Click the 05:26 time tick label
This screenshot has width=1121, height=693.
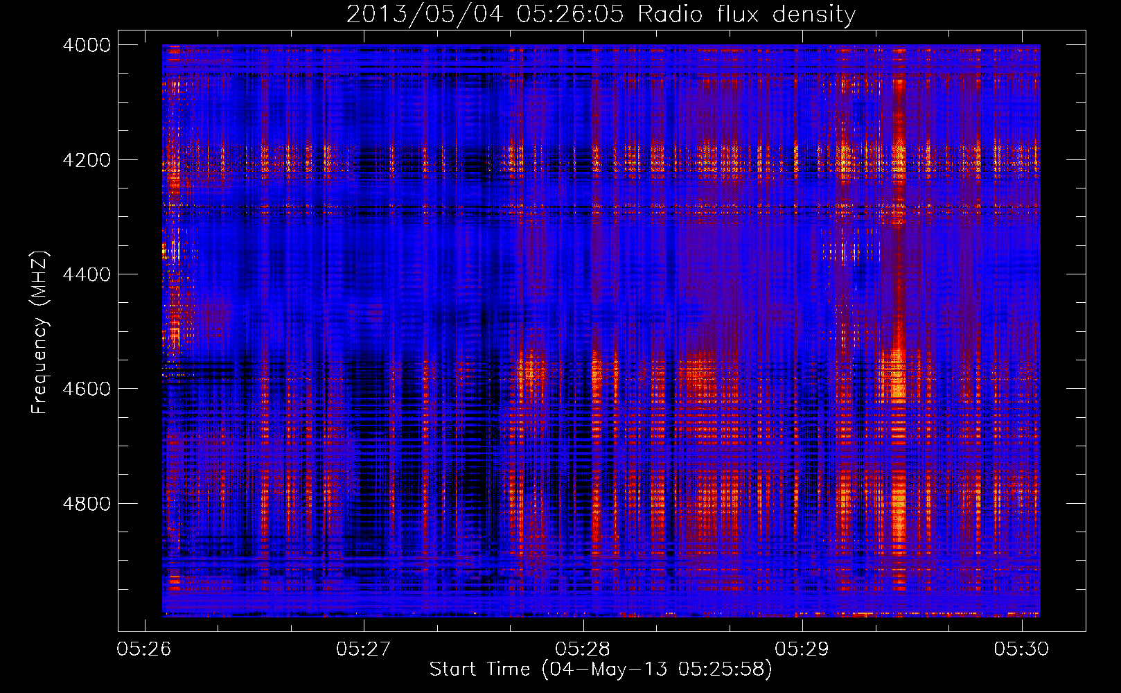point(144,649)
